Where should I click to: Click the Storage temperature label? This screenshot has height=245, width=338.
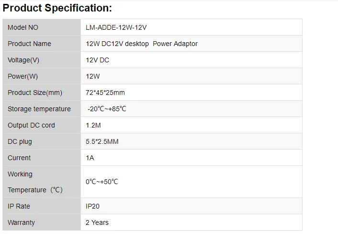click(x=39, y=109)
